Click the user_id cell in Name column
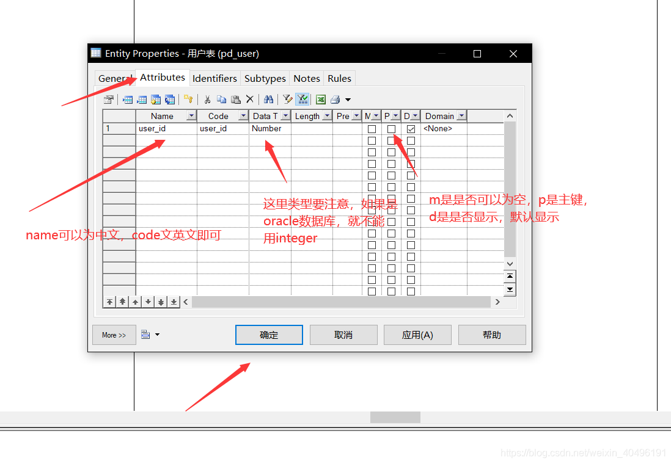The height and width of the screenshot is (464, 671). (166, 128)
